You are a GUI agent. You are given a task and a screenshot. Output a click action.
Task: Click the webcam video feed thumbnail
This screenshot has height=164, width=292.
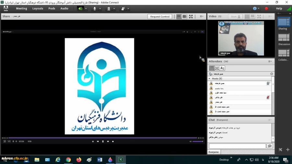[x=241, y=38]
